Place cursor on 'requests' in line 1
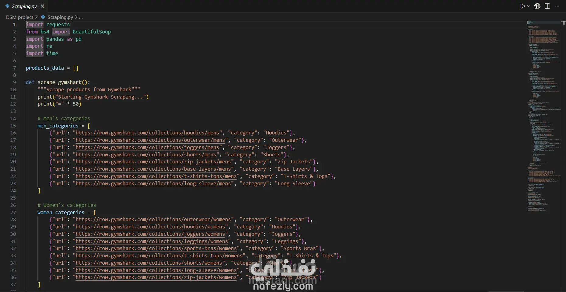 pyautogui.click(x=58, y=25)
